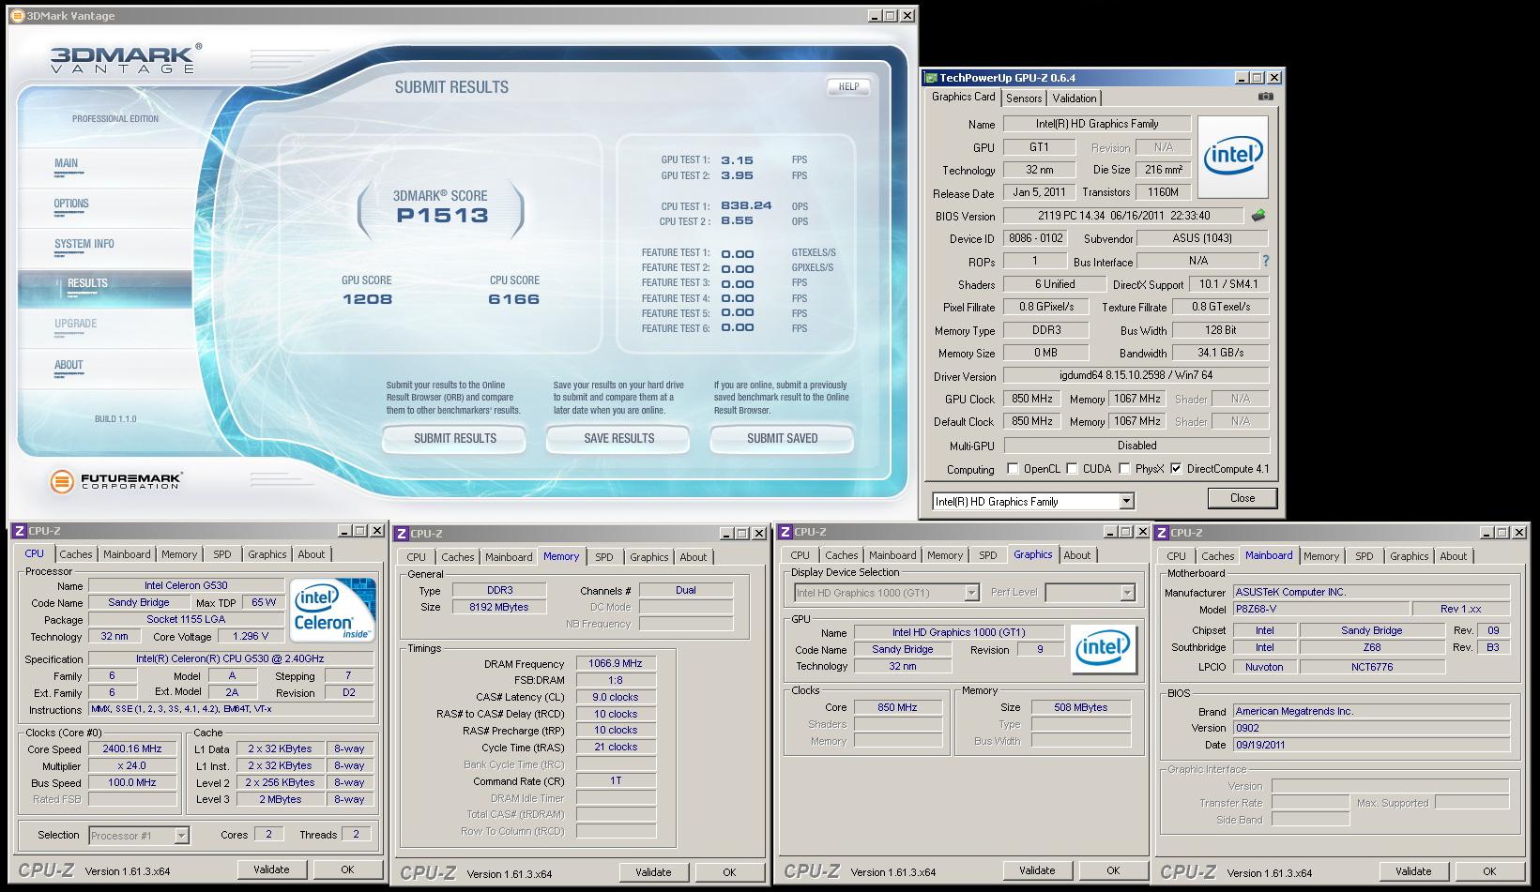Screen dimensions: 1540x892
Task: Click the Bus Interface question mark icon
Action: tap(1265, 261)
